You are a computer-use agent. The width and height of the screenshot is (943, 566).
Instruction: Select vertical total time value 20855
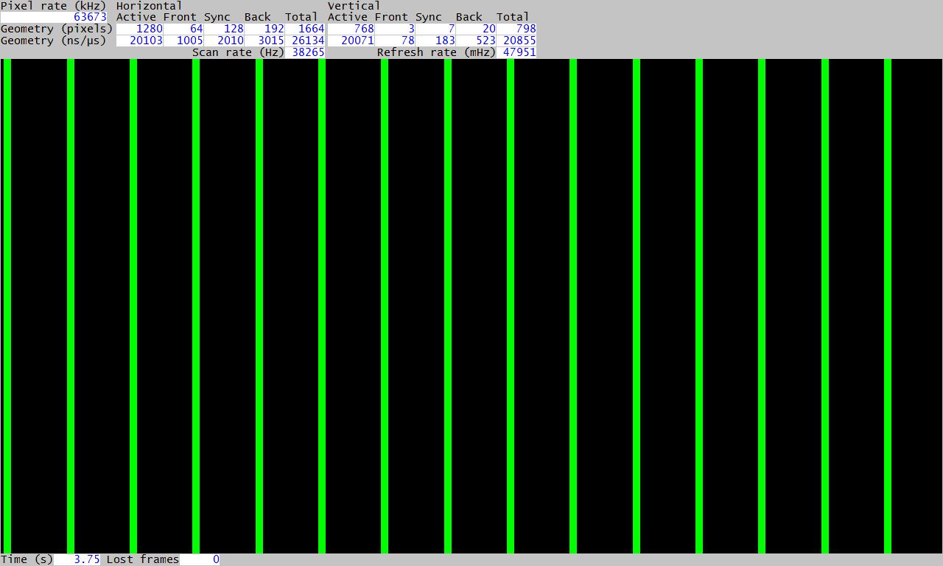coord(516,41)
